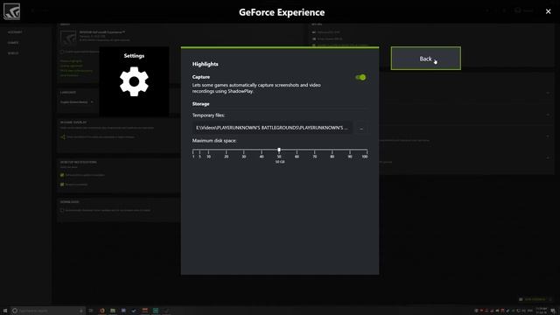Set the disk space slider to the 100 mark
The height and width of the screenshot is (315, 560).
[367, 150]
